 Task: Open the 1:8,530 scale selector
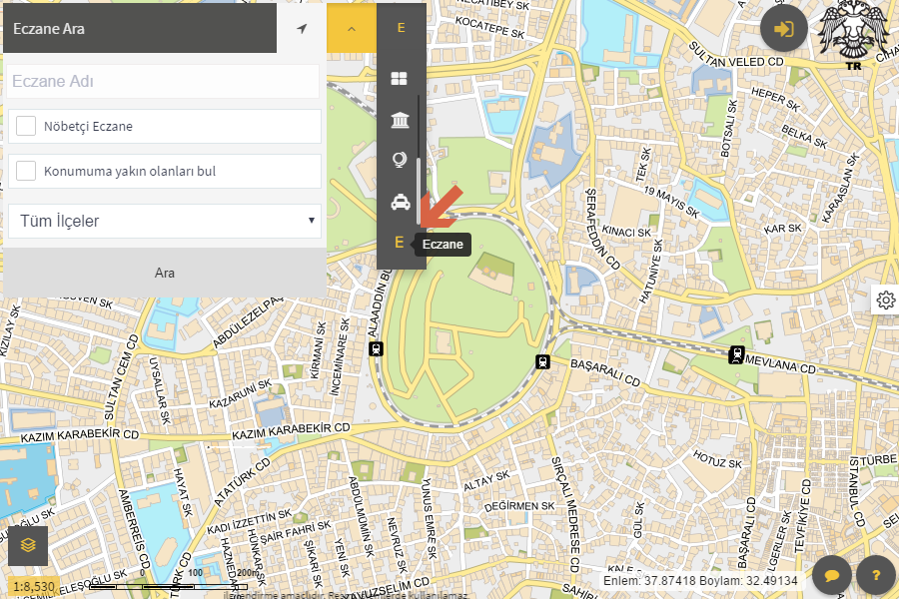pos(34,584)
